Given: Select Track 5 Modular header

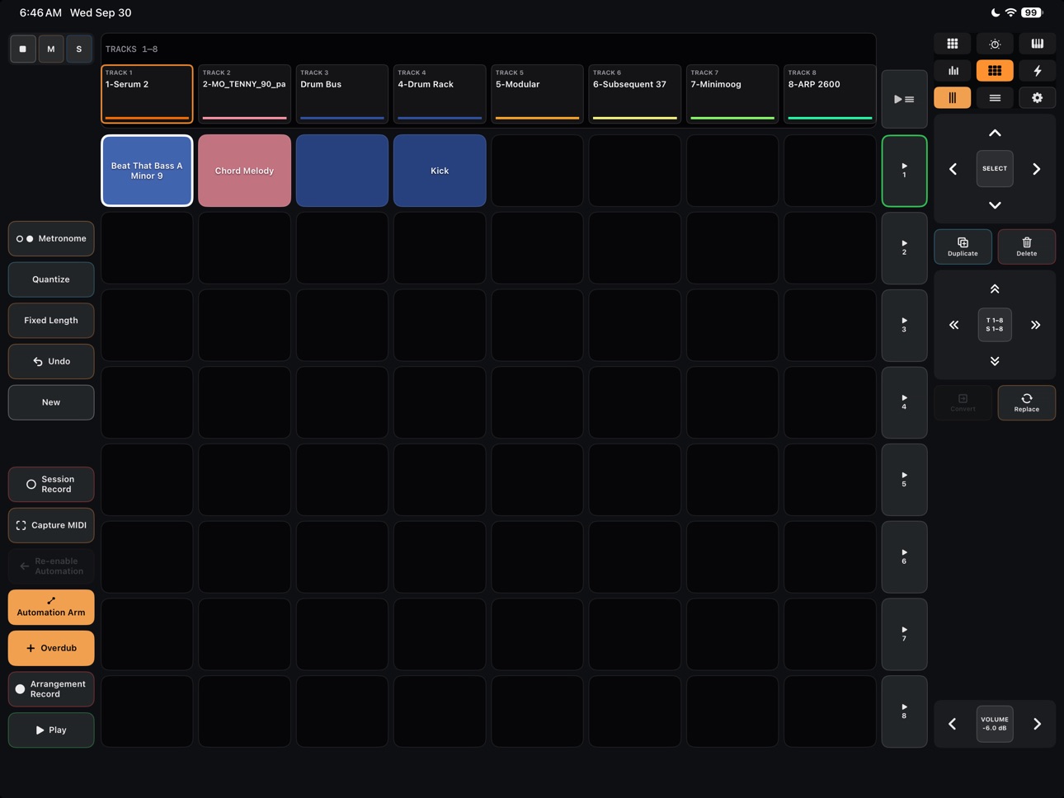Looking at the screenshot, I should 537,94.
